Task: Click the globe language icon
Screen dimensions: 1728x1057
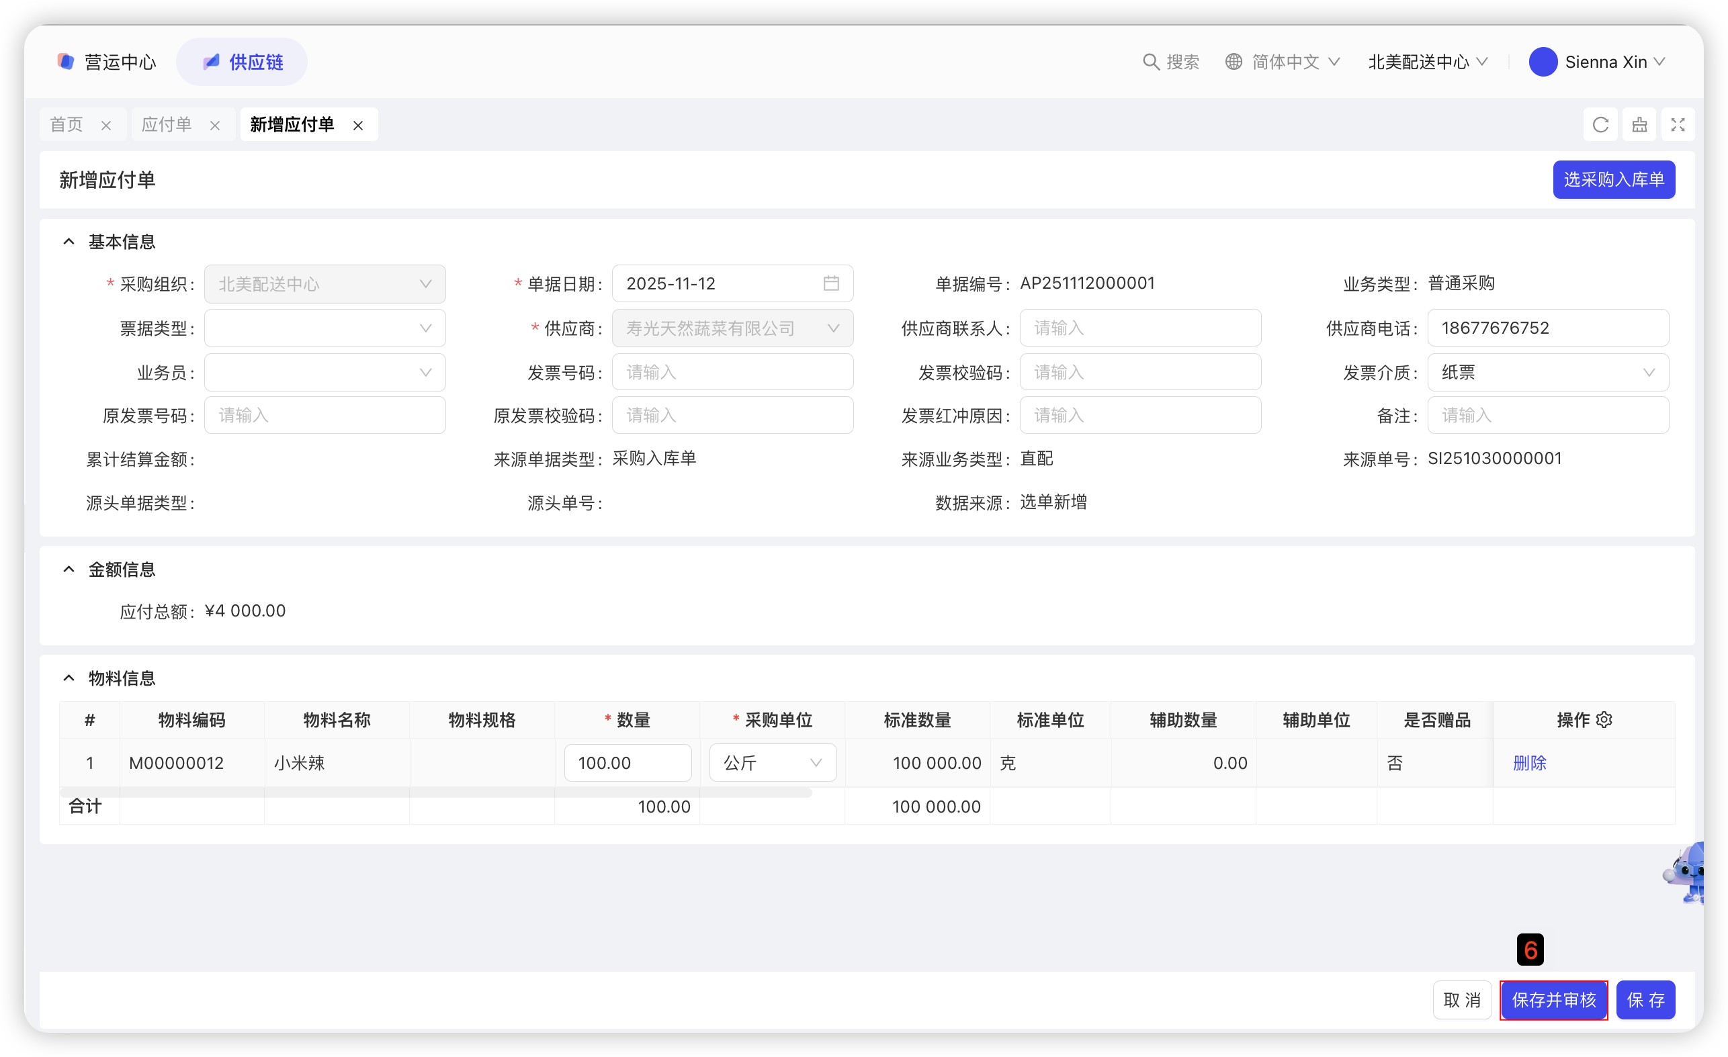Action: click(1234, 62)
